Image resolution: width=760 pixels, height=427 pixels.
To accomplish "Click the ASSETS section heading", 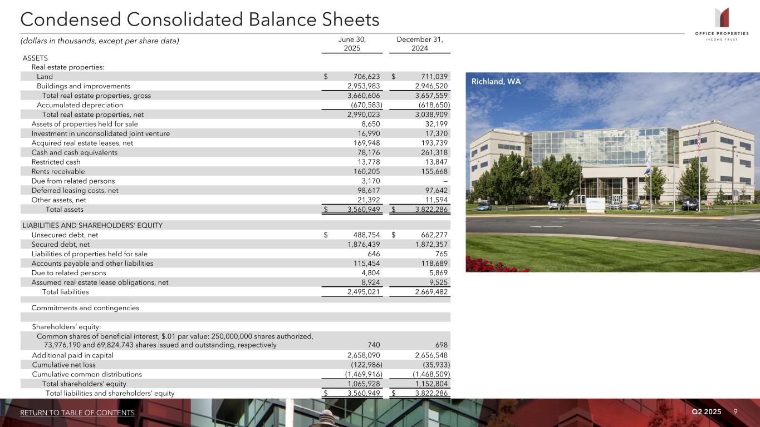I will 35,58.
